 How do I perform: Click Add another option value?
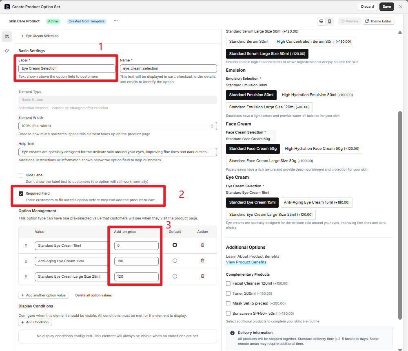point(44,295)
